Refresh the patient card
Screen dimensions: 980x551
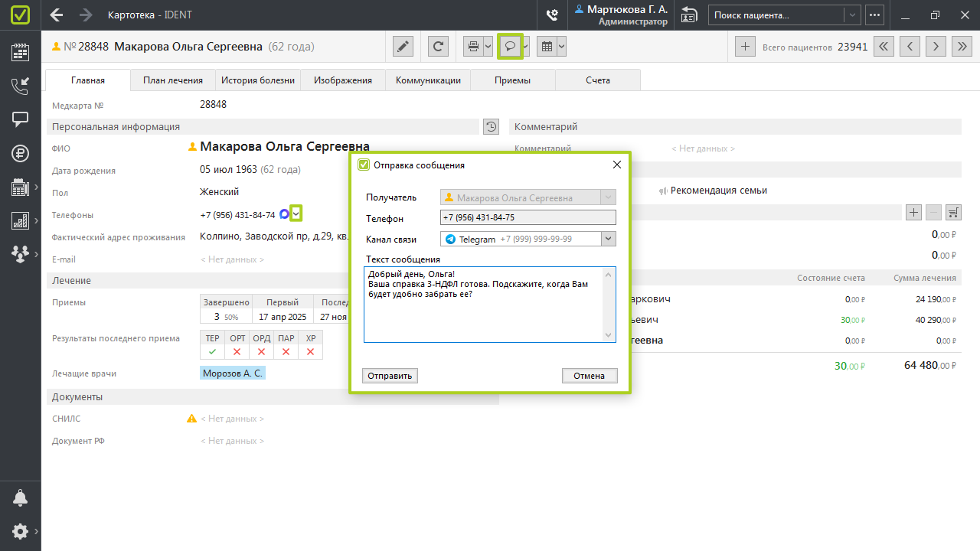[x=438, y=47]
